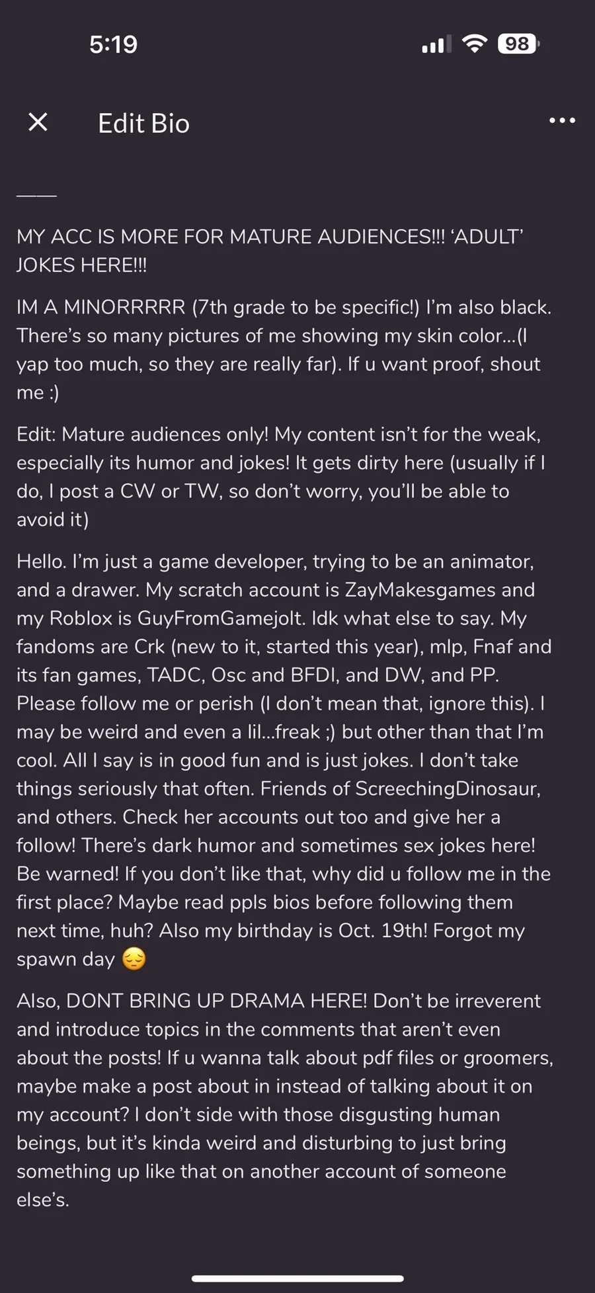Click the pensive face emoji in bio
595x1293 pixels.
click(x=134, y=959)
